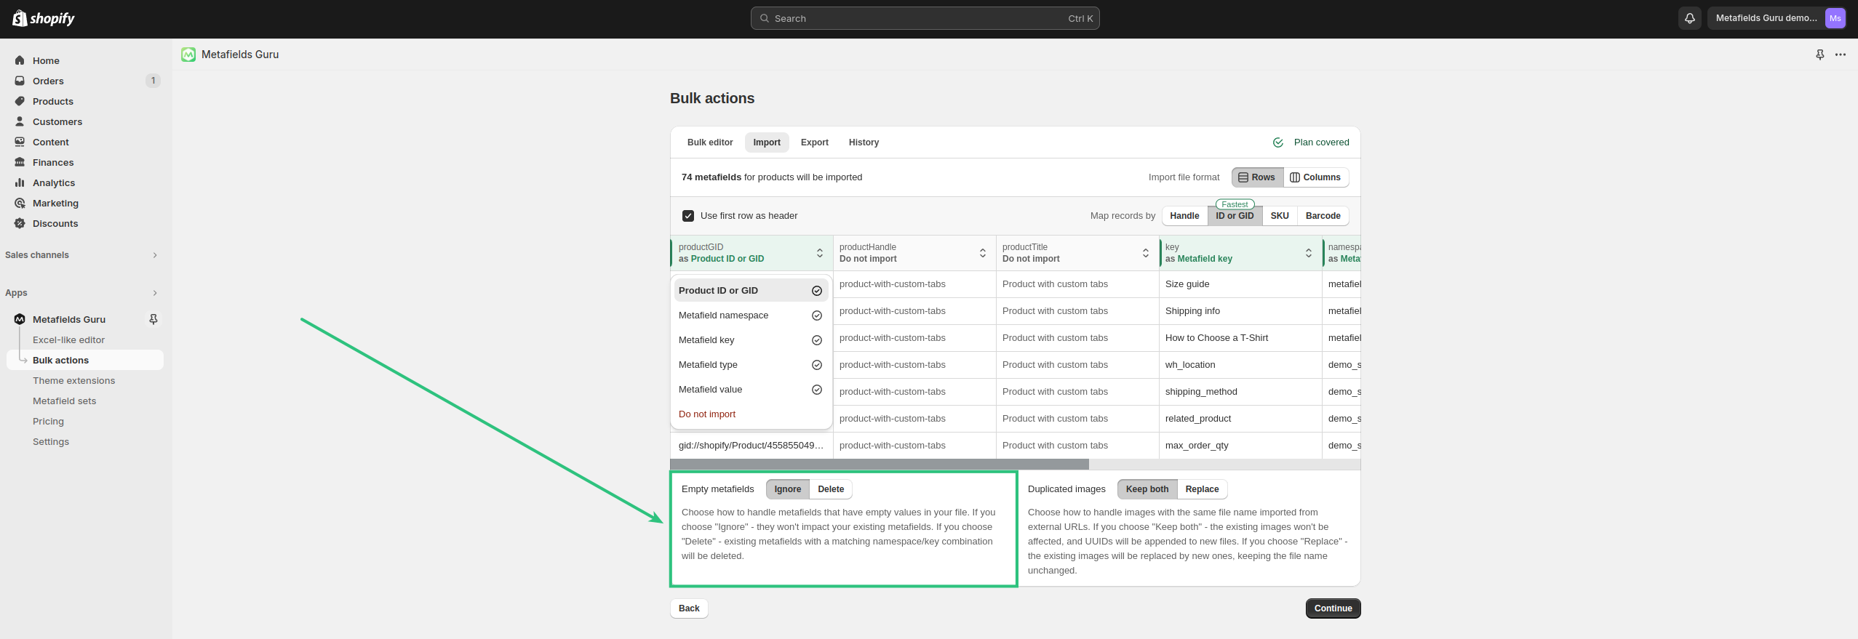
Task: Toggle Use first row as header
Action: click(x=688, y=216)
